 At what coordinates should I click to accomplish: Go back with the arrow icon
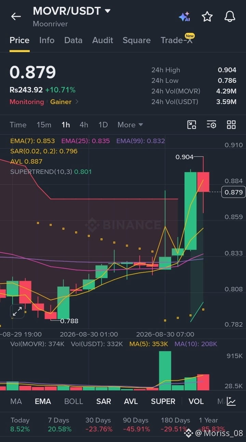coord(16,16)
